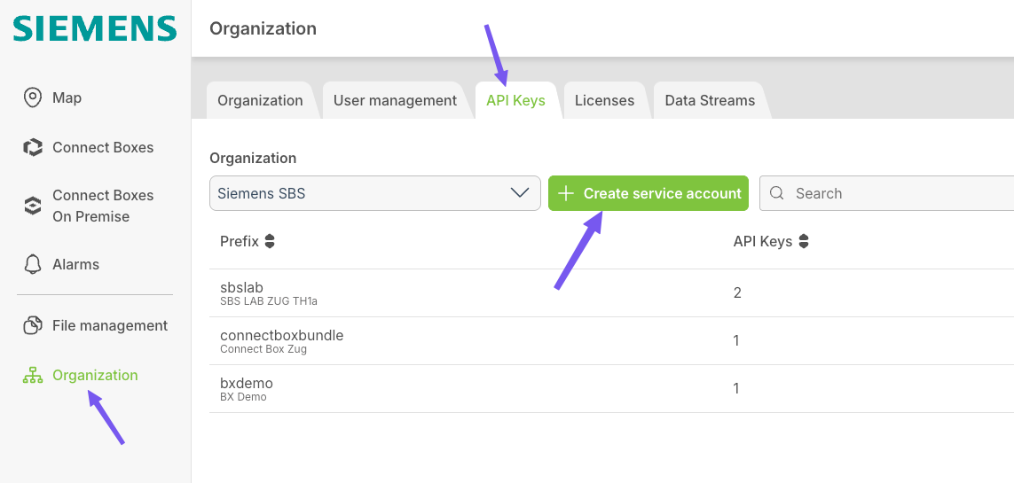Click the API Keys column header
Screen dimensions: 1014x483
(x=762, y=241)
